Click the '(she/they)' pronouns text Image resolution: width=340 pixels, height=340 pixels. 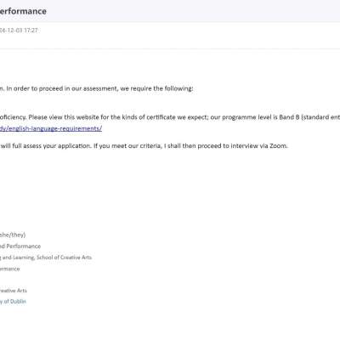13,235
